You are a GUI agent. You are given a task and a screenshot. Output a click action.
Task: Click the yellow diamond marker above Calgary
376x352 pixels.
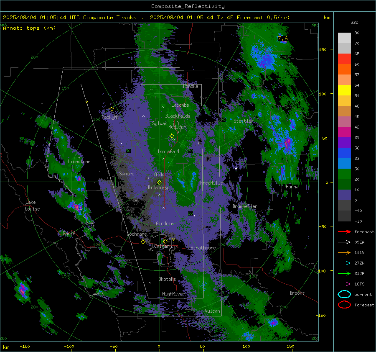[x=165, y=241]
